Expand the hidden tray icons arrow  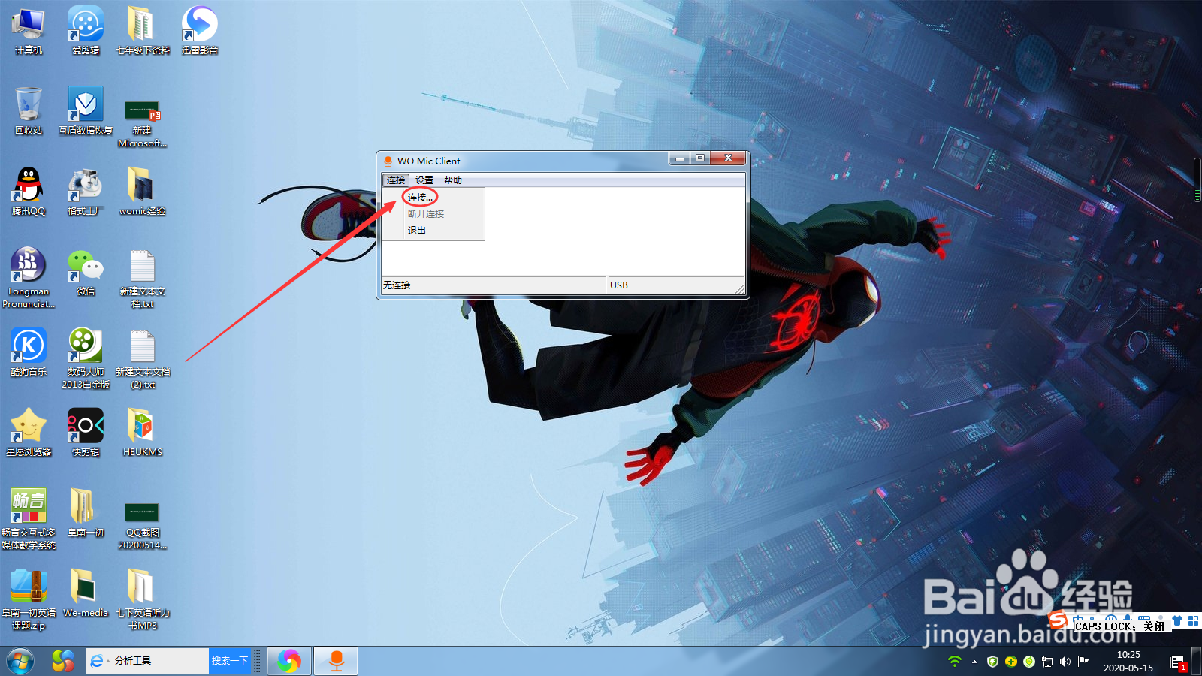point(974,662)
